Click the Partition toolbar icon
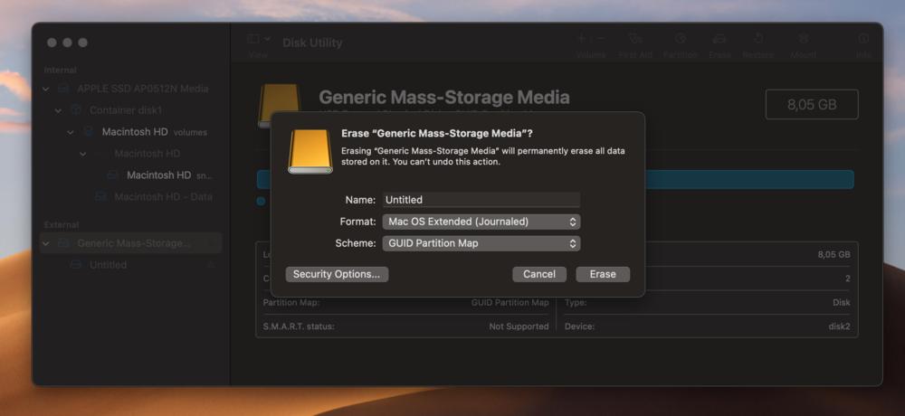 click(681, 39)
